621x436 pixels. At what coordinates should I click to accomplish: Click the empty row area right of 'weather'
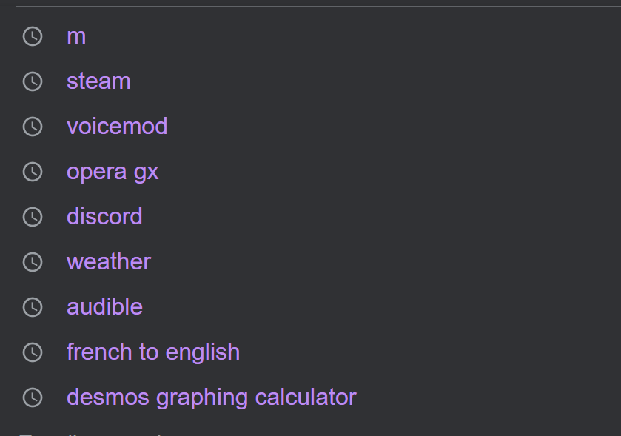tap(384, 262)
